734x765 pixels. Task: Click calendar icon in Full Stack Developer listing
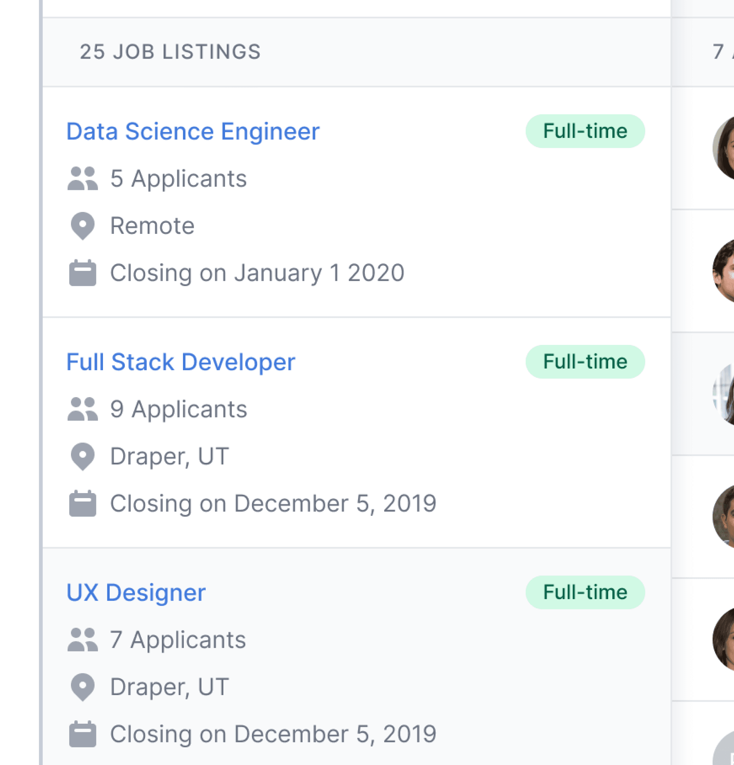click(x=82, y=503)
